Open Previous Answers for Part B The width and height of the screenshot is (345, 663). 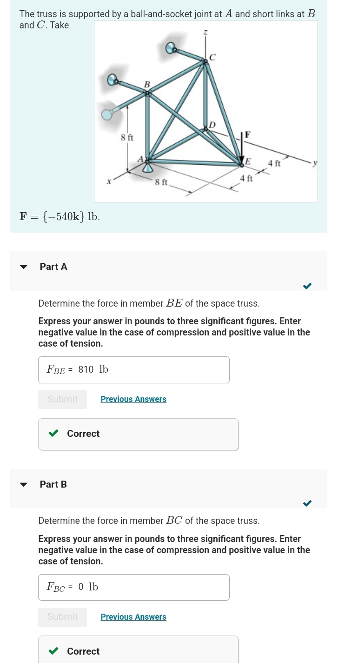coord(133,616)
